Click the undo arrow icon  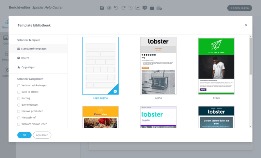[x=116, y=8]
